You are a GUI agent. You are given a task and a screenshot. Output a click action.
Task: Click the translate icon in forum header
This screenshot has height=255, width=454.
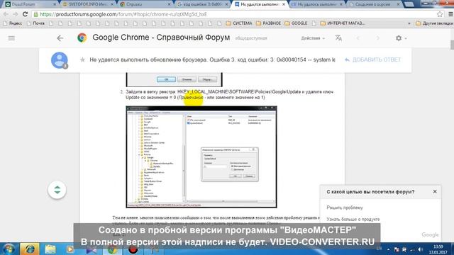pos(338,38)
